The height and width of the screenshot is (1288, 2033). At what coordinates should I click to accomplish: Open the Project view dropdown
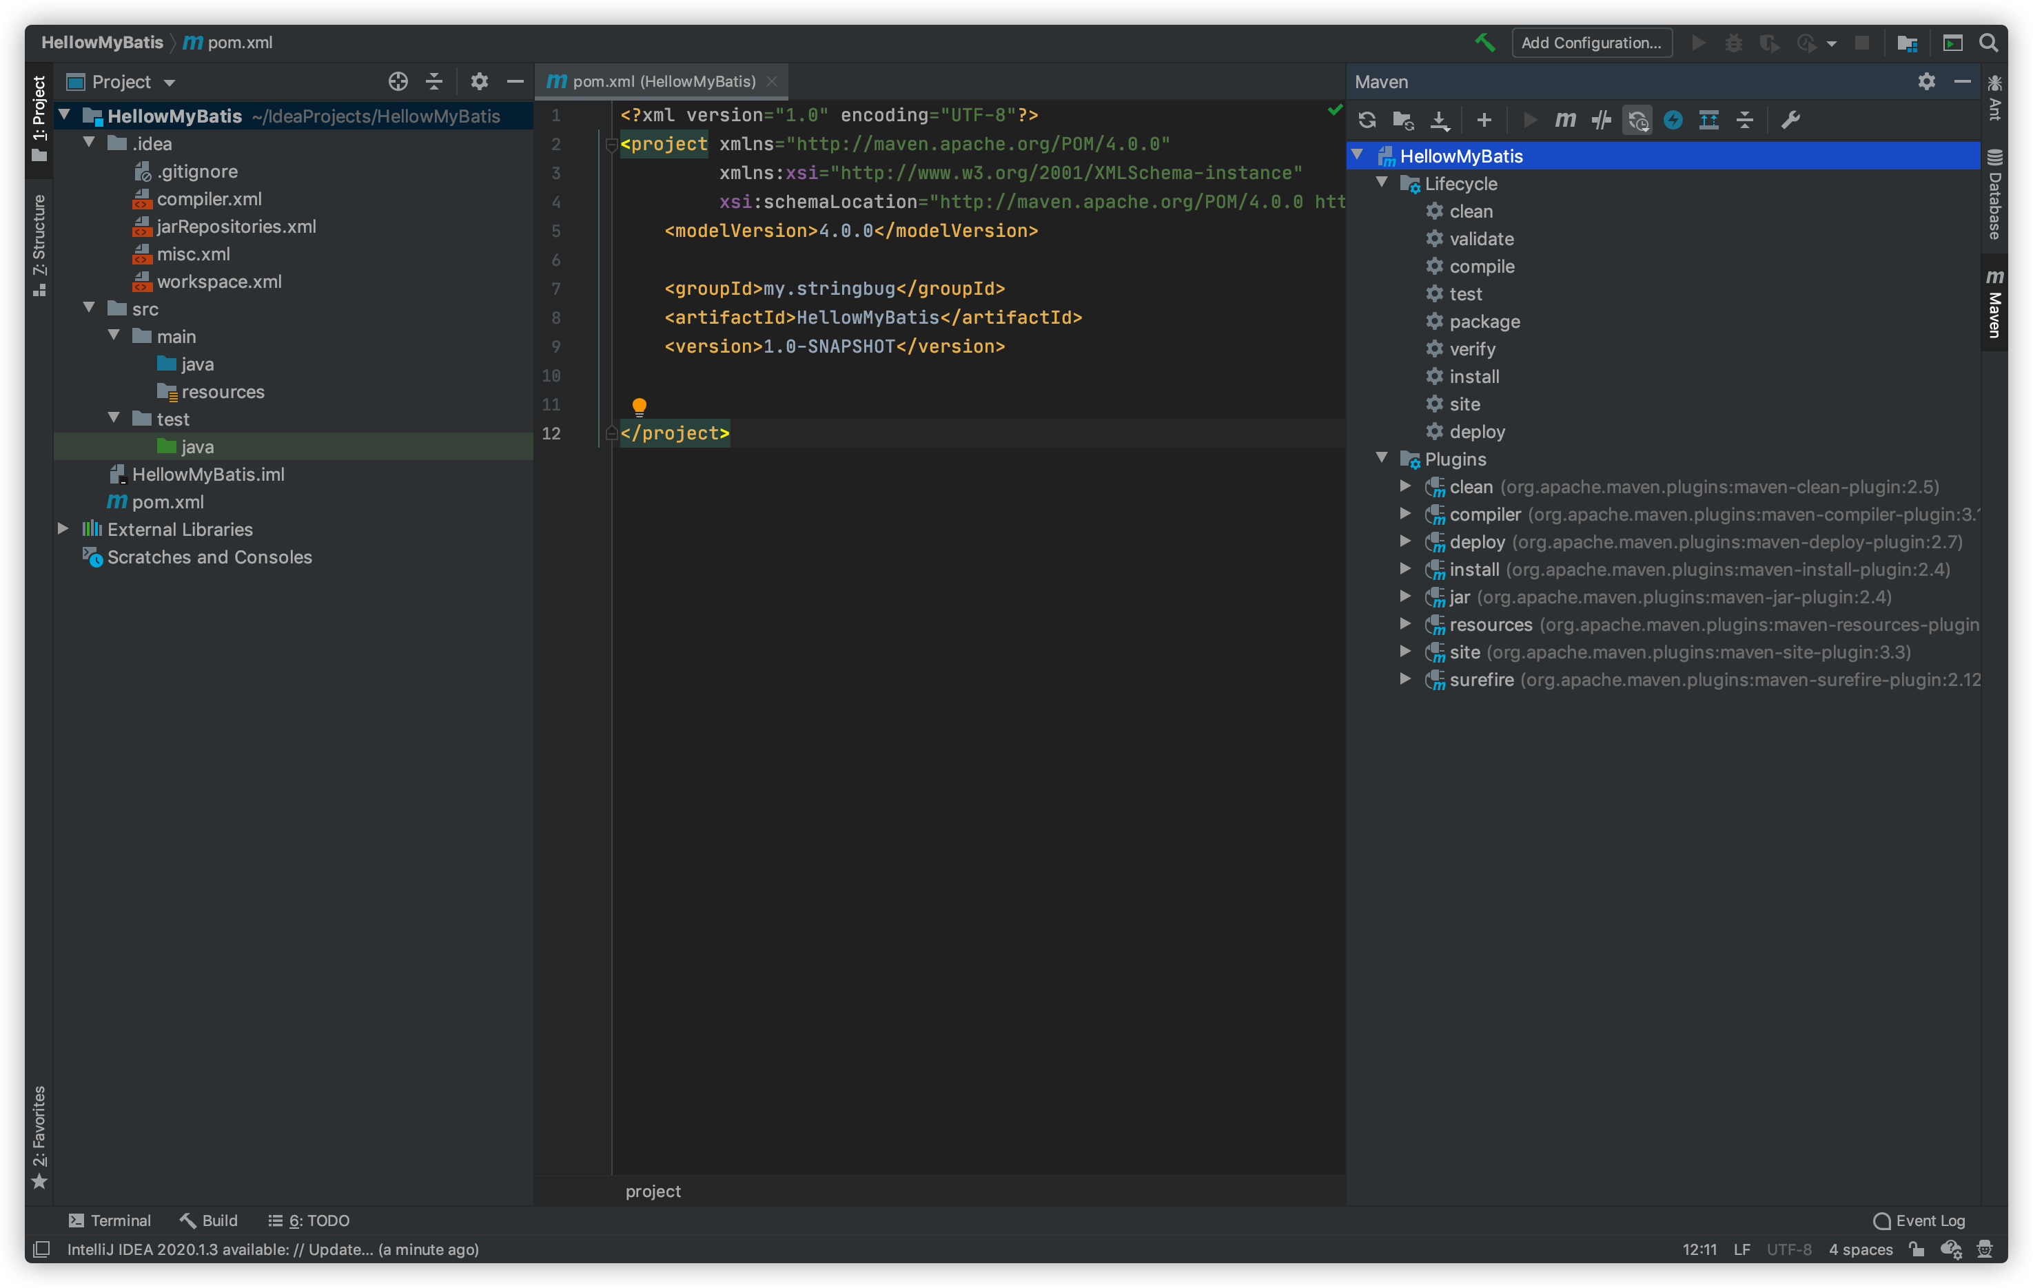(121, 82)
